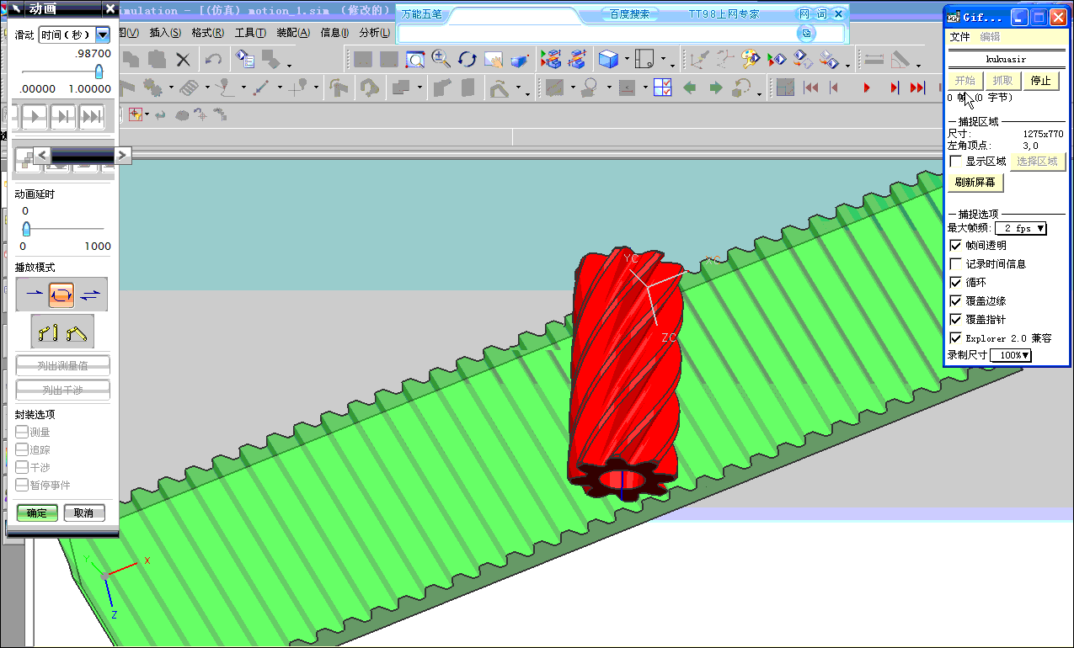
Task: Open the 装配(A) menu
Action: pyautogui.click(x=293, y=33)
